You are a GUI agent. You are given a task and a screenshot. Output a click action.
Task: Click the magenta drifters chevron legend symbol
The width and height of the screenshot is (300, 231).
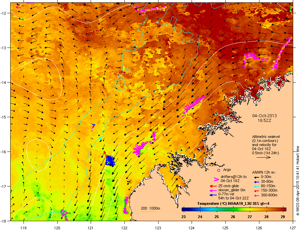(x=216, y=179)
